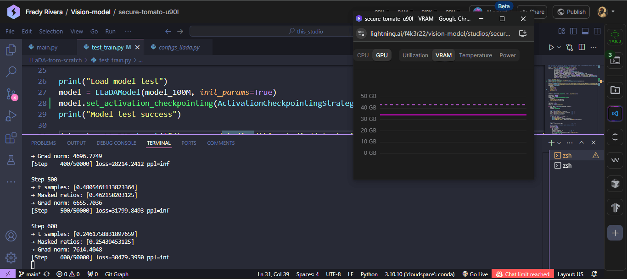The width and height of the screenshot is (627, 279).
Task: Click Go Live in the status bar
Action: click(475, 274)
